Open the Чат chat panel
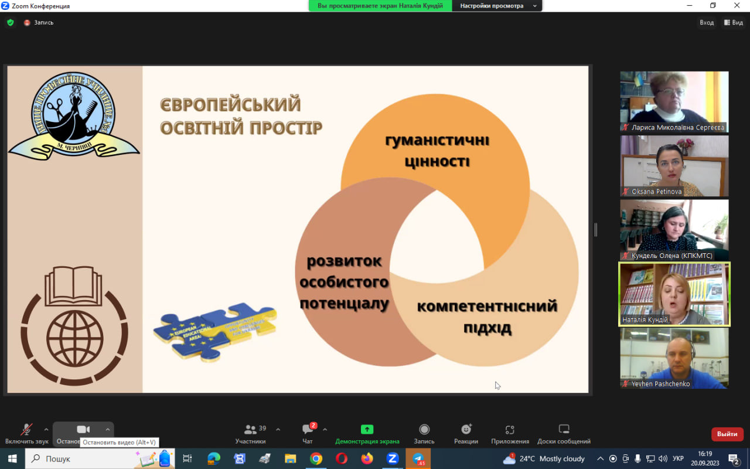Image resolution: width=750 pixels, height=469 pixels. [x=308, y=434]
